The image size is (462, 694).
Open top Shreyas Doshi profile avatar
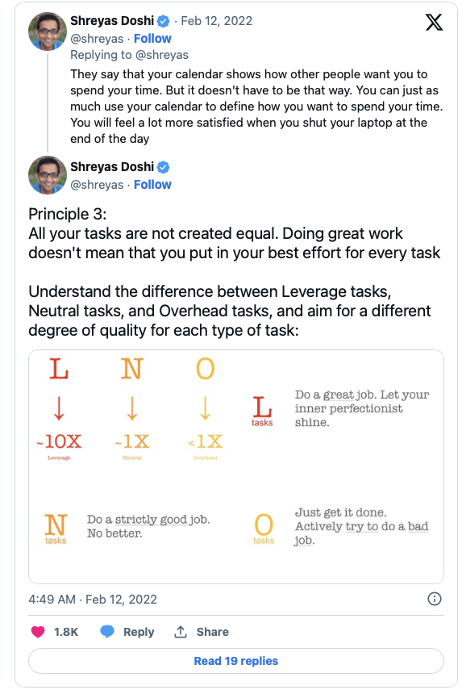tap(48, 31)
